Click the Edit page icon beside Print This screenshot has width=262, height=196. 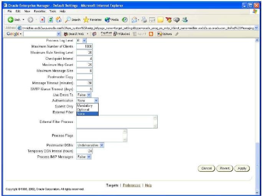(x=152, y=20)
